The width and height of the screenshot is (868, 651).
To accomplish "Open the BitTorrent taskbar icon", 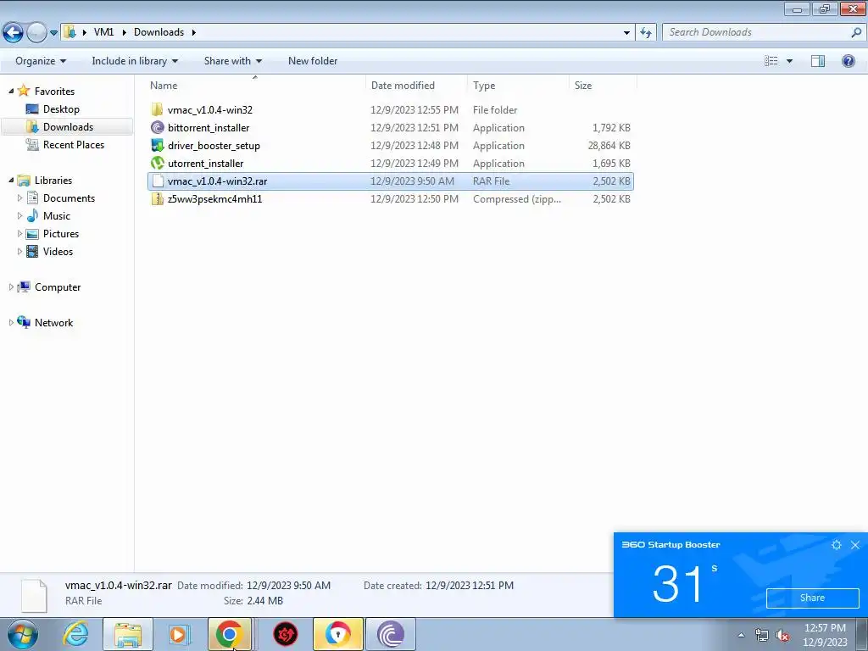I will point(390,634).
